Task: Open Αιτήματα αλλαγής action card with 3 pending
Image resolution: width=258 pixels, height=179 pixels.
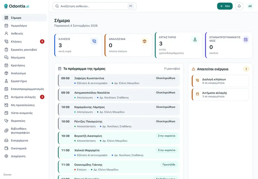Action: click(x=220, y=94)
